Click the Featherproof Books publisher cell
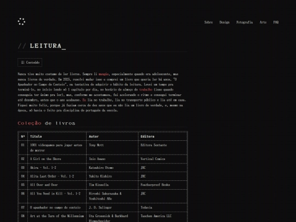The image size is (296, 222). point(163,185)
